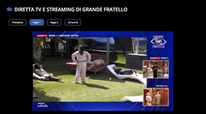This screenshot has height=114, width=206.
Task: Select the Primetime stream tab
Action: [x=17, y=22]
